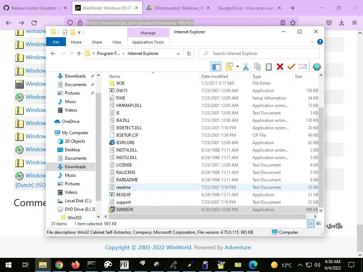Image resolution: width=363 pixels, height=272 pixels.
Task: Open the Firefox downloads arrow icon
Action: point(341,23)
